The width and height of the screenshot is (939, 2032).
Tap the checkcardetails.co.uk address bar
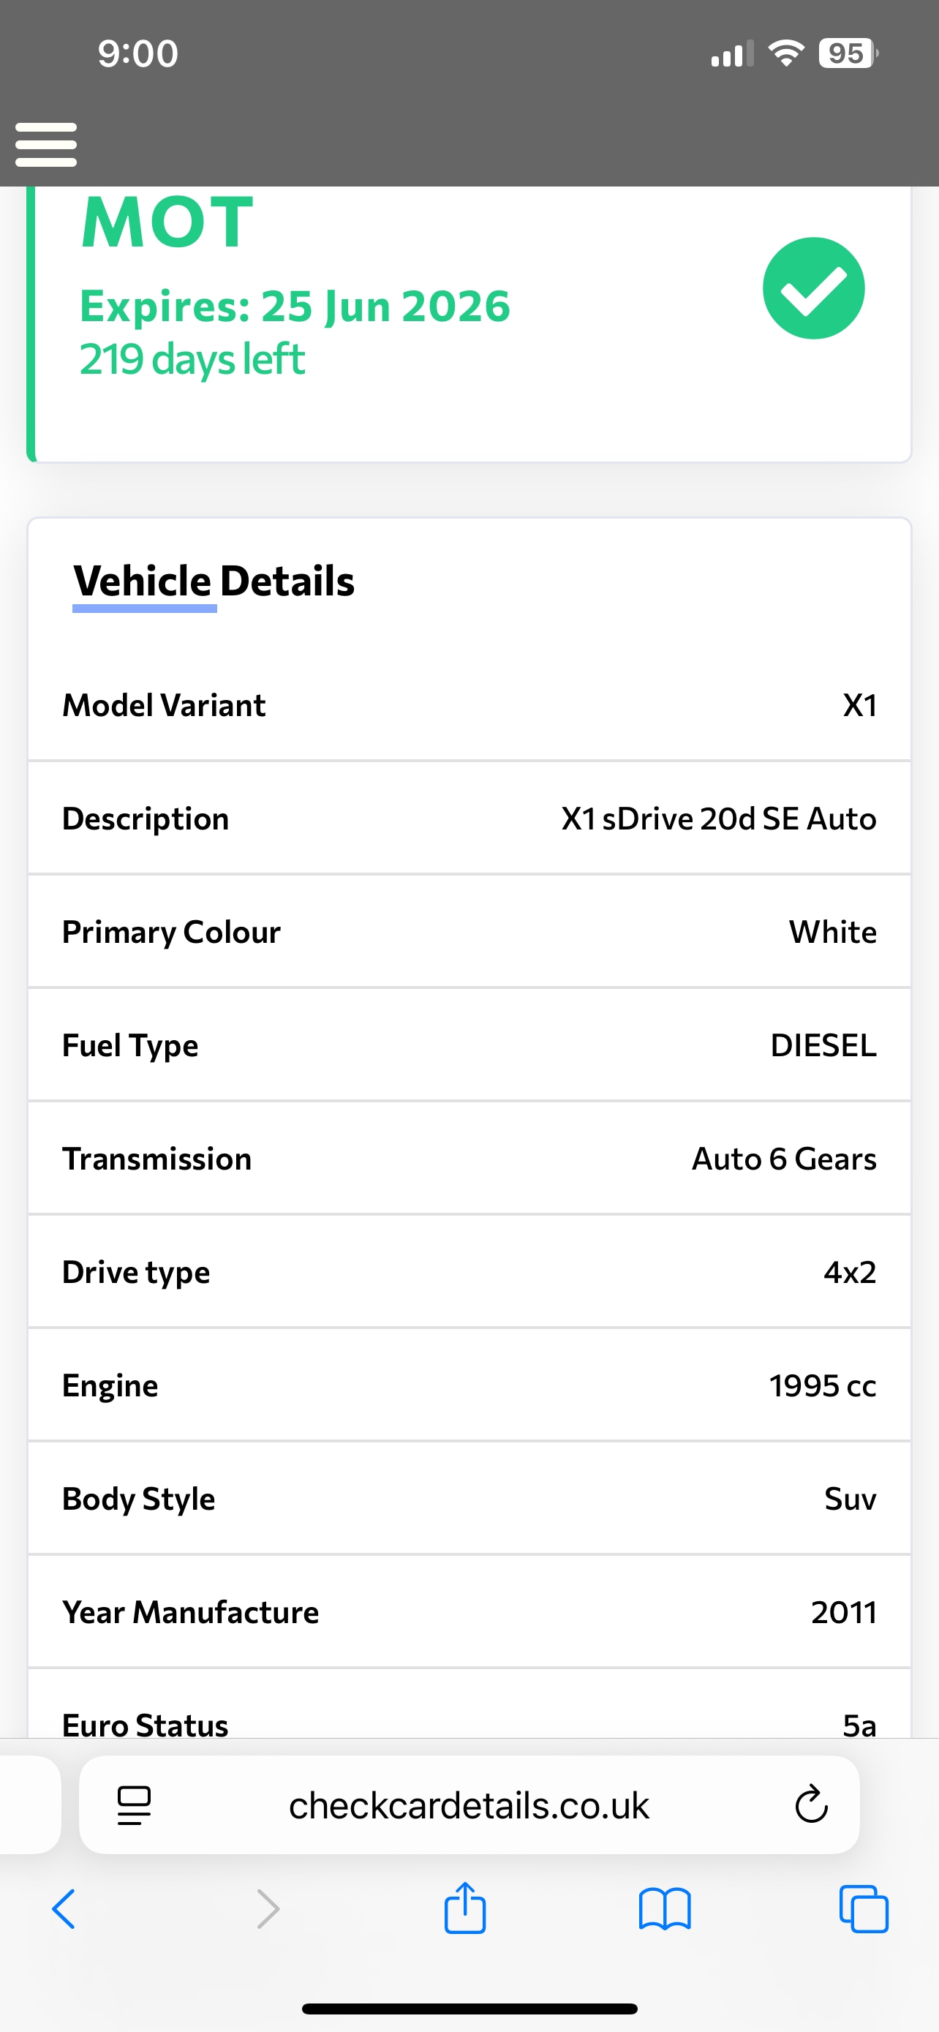coord(469,1805)
